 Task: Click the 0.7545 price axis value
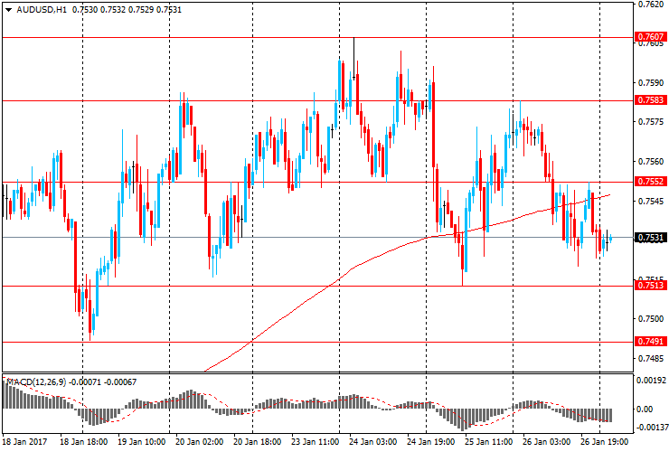click(x=651, y=201)
